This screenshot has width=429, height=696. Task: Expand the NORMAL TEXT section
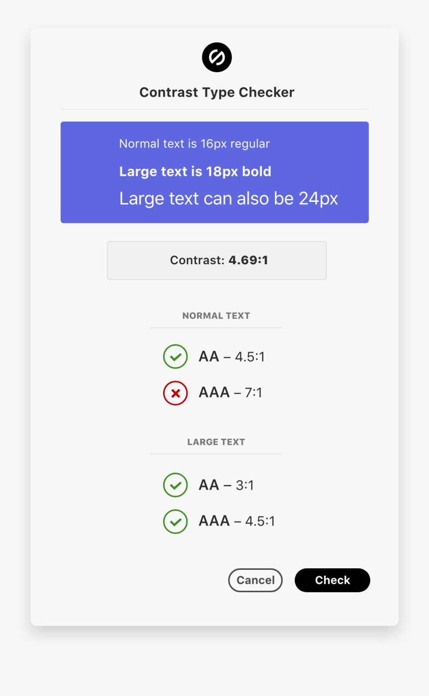216,316
